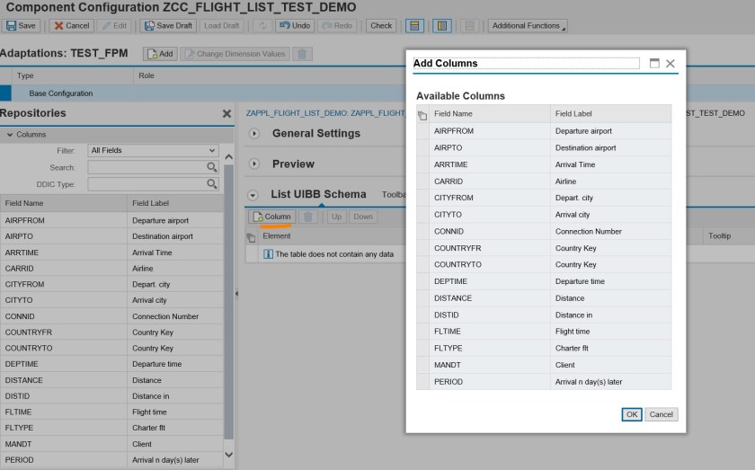The width and height of the screenshot is (755, 470).
Task: Click the Search input field in Repositories
Action: click(x=147, y=167)
